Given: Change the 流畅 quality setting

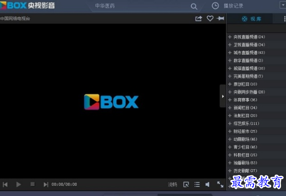Looking at the screenshot, I should [172, 185].
